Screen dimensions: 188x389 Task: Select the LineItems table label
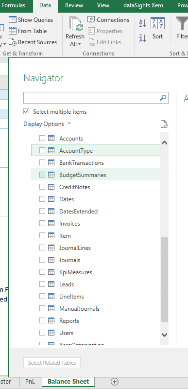click(71, 297)
